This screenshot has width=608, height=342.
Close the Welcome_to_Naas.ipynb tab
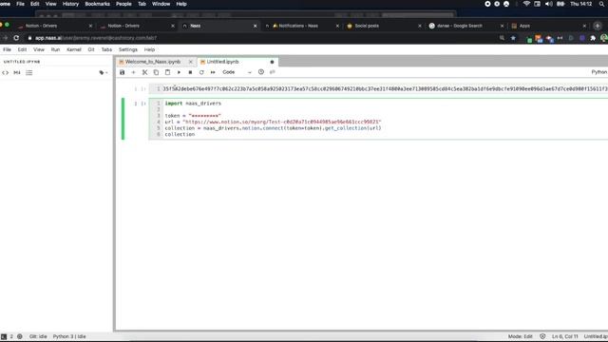[x=190, y=62]
